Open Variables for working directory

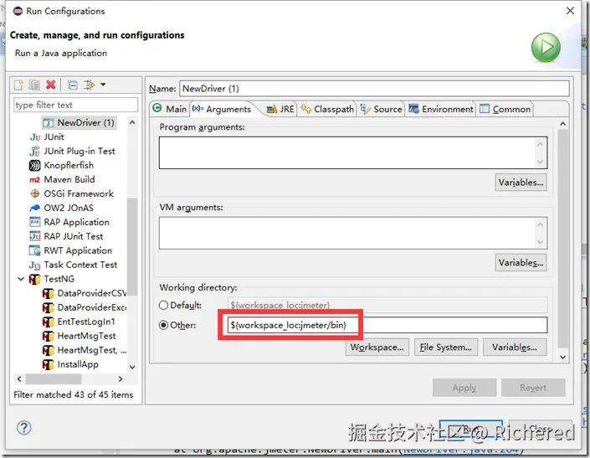coord(515,347)
